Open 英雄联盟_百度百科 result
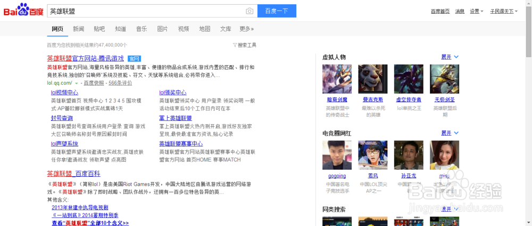 pos(73,174)
